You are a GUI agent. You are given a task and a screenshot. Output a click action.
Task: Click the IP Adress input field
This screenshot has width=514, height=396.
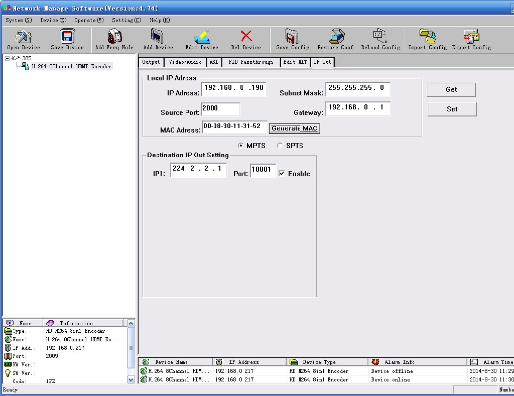tap(234, 89)
